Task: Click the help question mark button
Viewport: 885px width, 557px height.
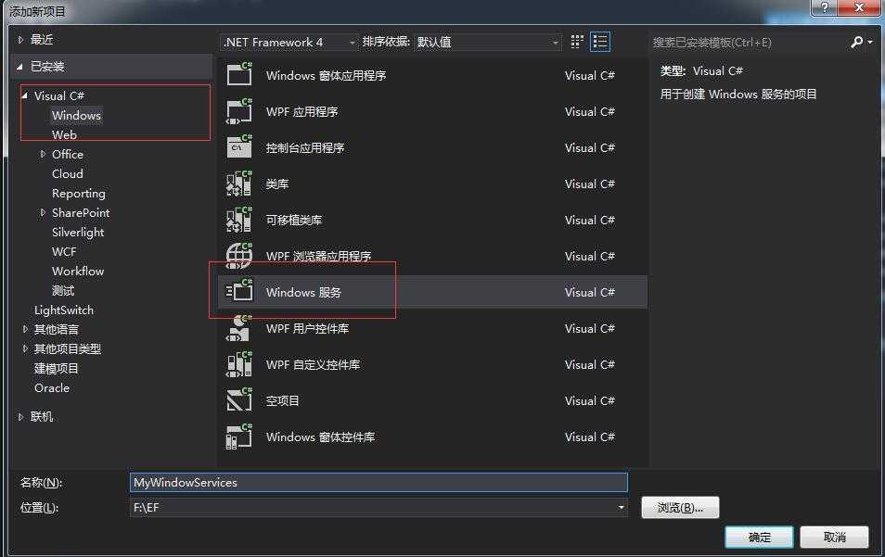Action: pyautogui.click(x=825, y=7)
